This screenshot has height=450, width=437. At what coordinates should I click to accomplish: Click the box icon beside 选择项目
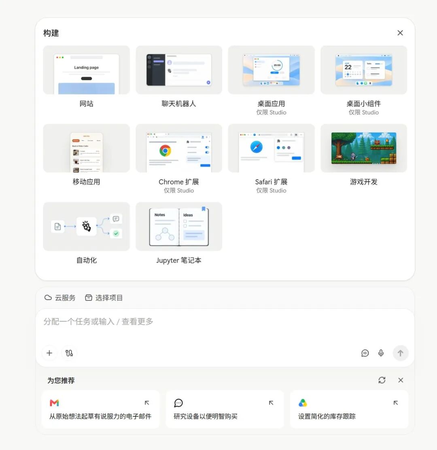coord(88,297)
